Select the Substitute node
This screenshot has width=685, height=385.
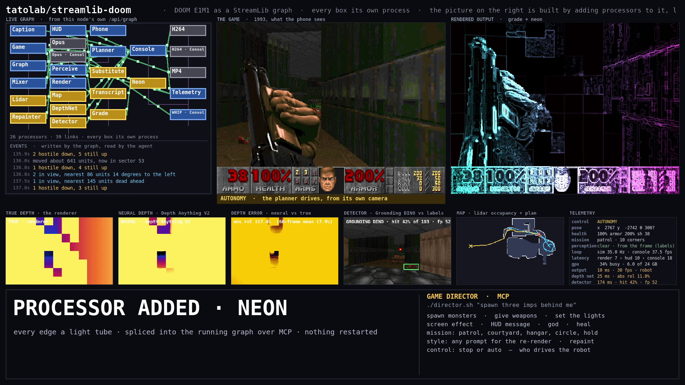[x=108, y=72]
